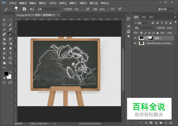This screenshot has height=126, width=178.
Task: Add a layer style with fx button
Action: [146, 123]
